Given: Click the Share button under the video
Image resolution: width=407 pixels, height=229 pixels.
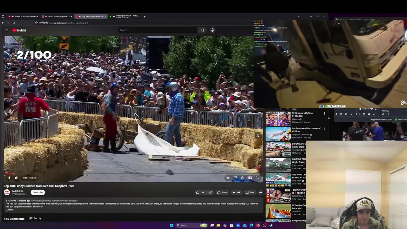Looking at the screenshot, I should coord(222,192).
